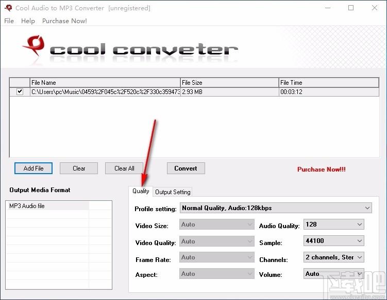Click the 00:03:12 file time cell

(x=329, y=92)
